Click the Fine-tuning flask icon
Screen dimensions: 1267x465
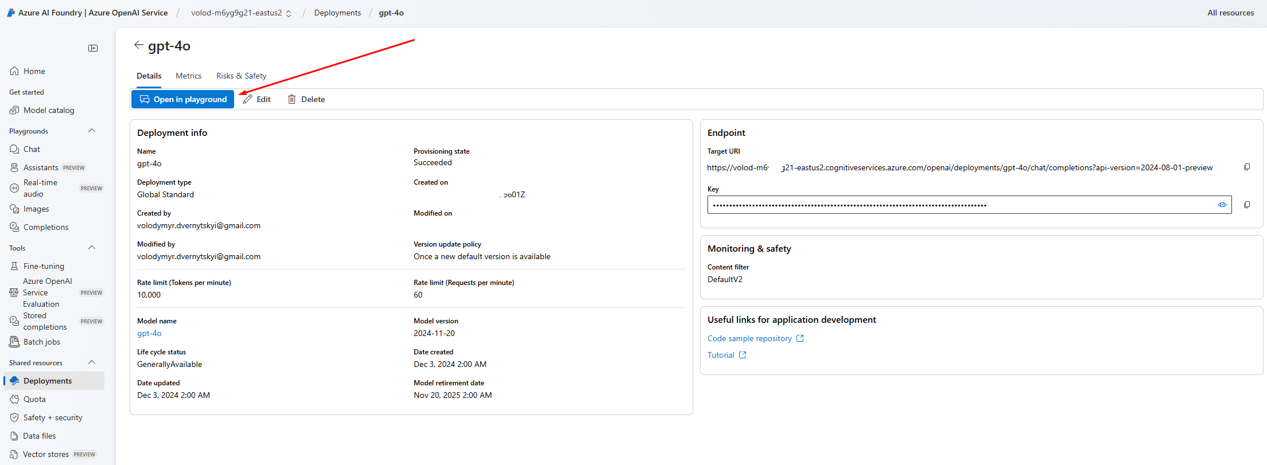(14, 266)
